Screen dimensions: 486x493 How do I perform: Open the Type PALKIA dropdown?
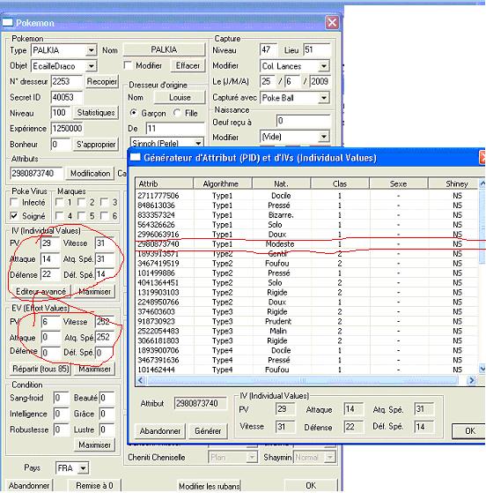(x=91, y=50)
